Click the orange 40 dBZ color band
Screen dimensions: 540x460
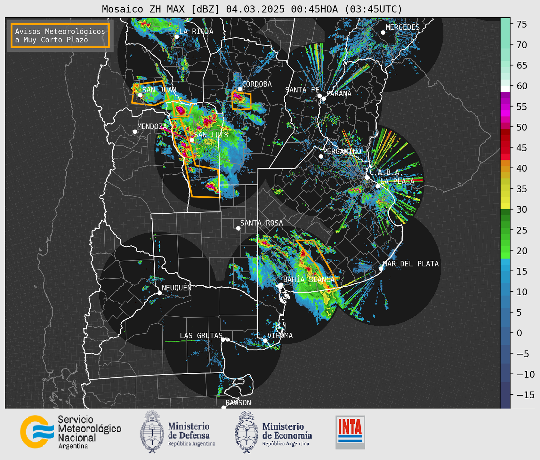click(x=505, y=168)
